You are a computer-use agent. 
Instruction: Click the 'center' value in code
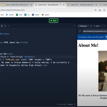[28, 57]
